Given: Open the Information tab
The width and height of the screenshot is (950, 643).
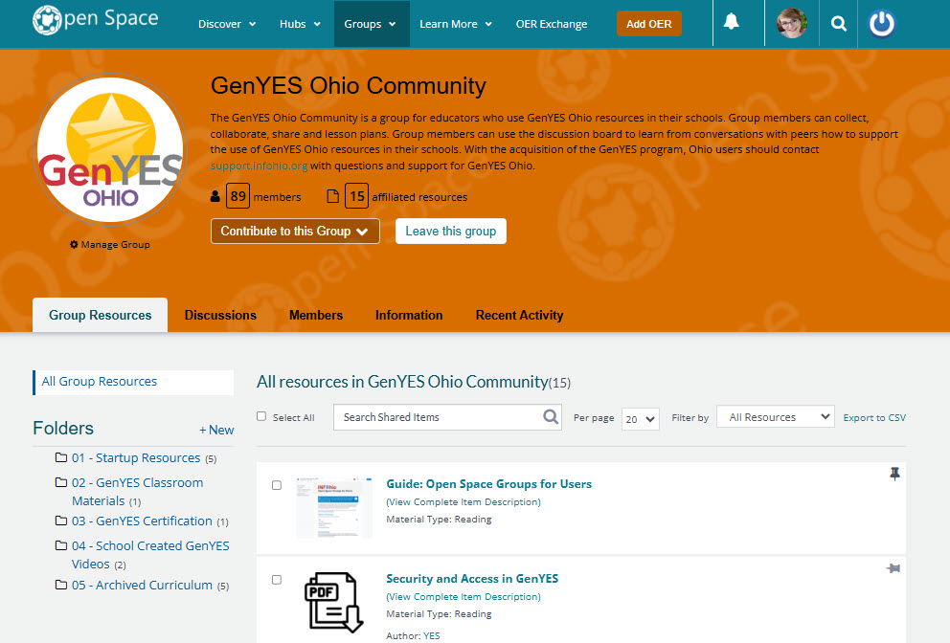Looking at the screenshot, I should click(x=409, y=315).
